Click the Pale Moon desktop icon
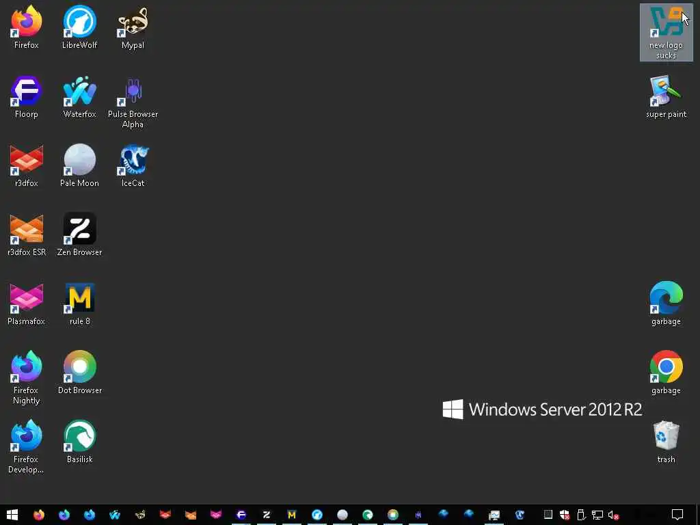 (x=79, y=165)
